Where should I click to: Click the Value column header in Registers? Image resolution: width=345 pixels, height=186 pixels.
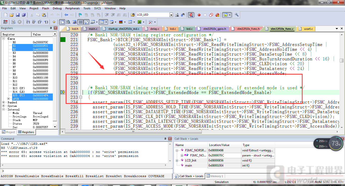[x=43, y=34]
